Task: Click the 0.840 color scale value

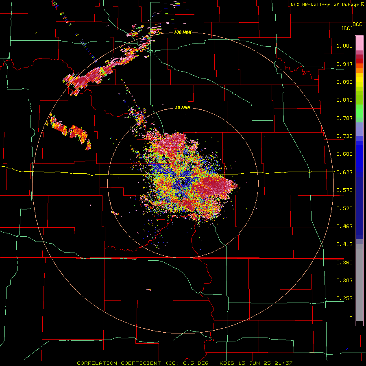Action: (x=344, y=100)
